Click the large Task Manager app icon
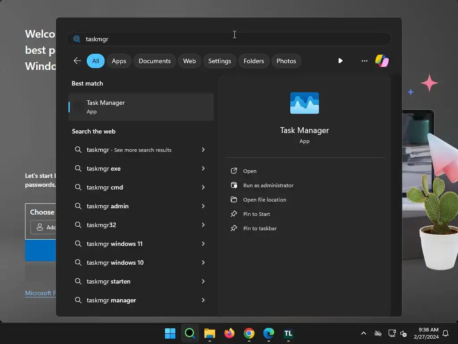458x344 pixels. point(304,103)
